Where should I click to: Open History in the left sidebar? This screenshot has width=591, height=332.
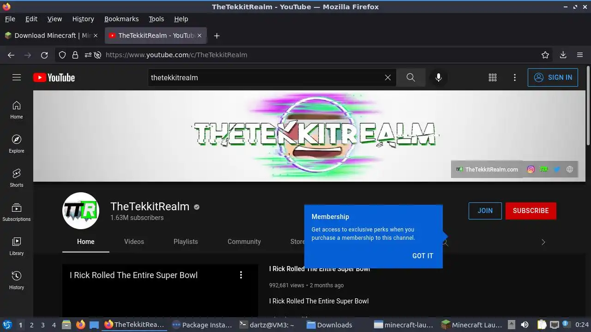[x=17, y=280]
